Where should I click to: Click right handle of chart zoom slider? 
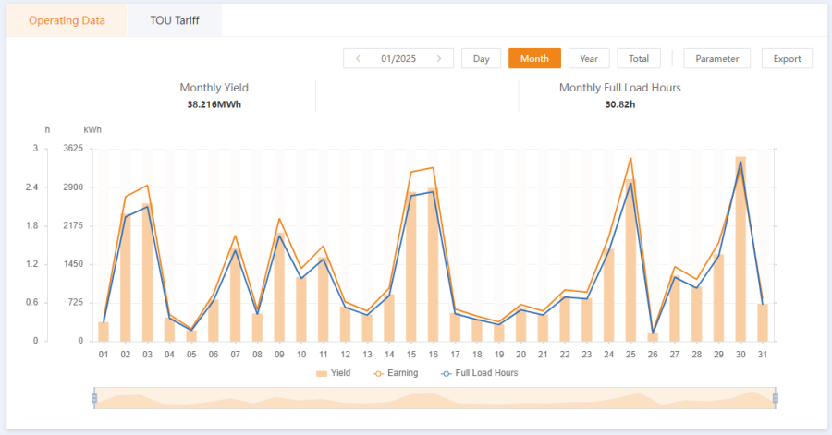pos(776,398)
